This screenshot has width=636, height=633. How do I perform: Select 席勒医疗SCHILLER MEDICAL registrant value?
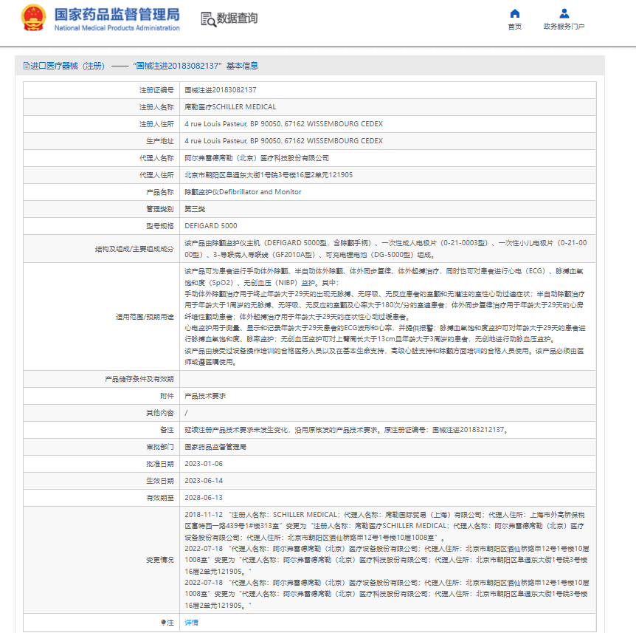[230, 107]
